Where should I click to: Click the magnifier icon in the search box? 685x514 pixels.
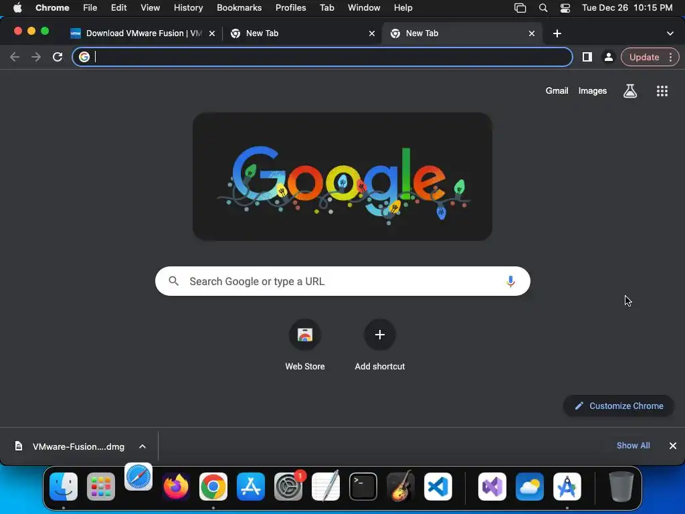click(173, 281)
